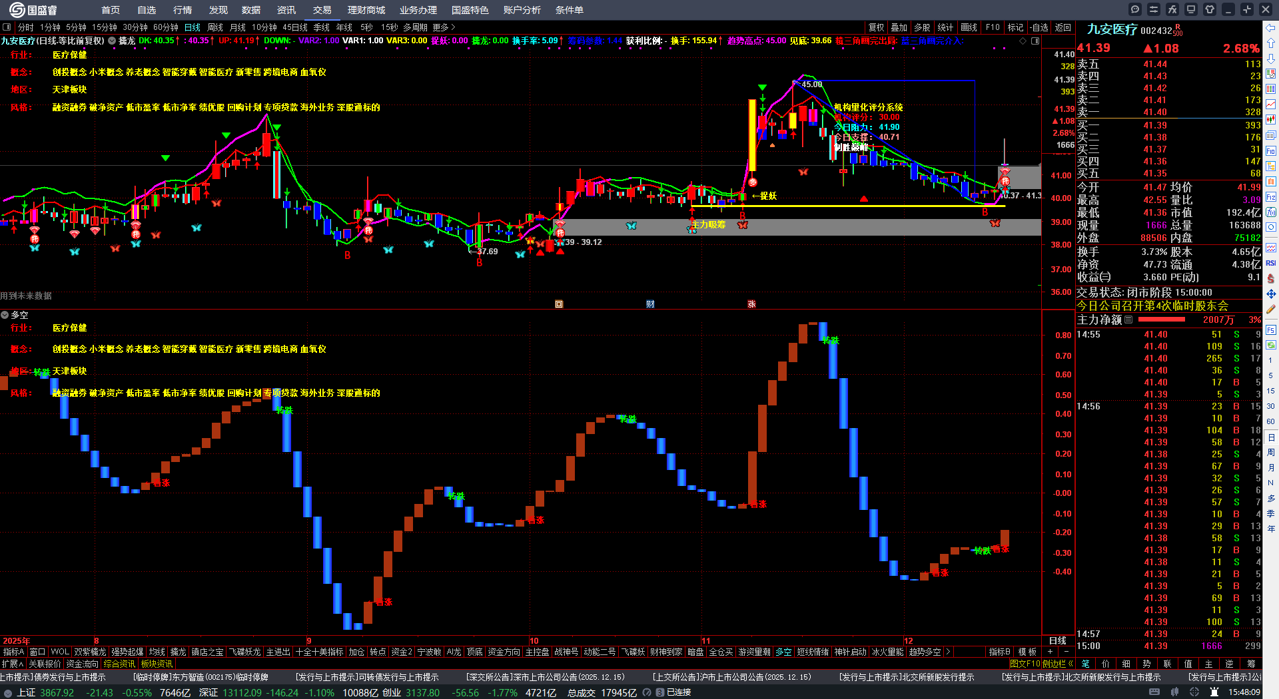The width and height of the screenshot is (1279, 699).
Task: Click the down arrow in right sidebar
Action: pos(1271,59)
